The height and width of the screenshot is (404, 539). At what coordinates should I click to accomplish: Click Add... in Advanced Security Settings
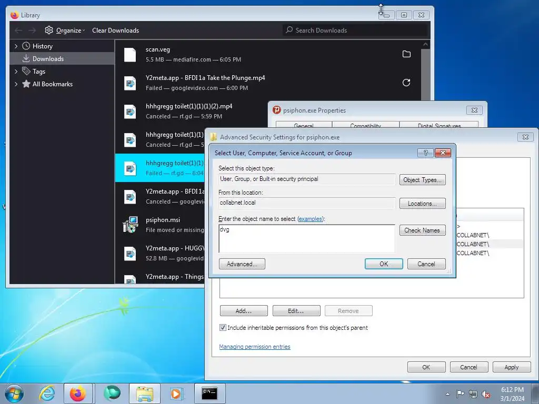(x=244, y=310)
